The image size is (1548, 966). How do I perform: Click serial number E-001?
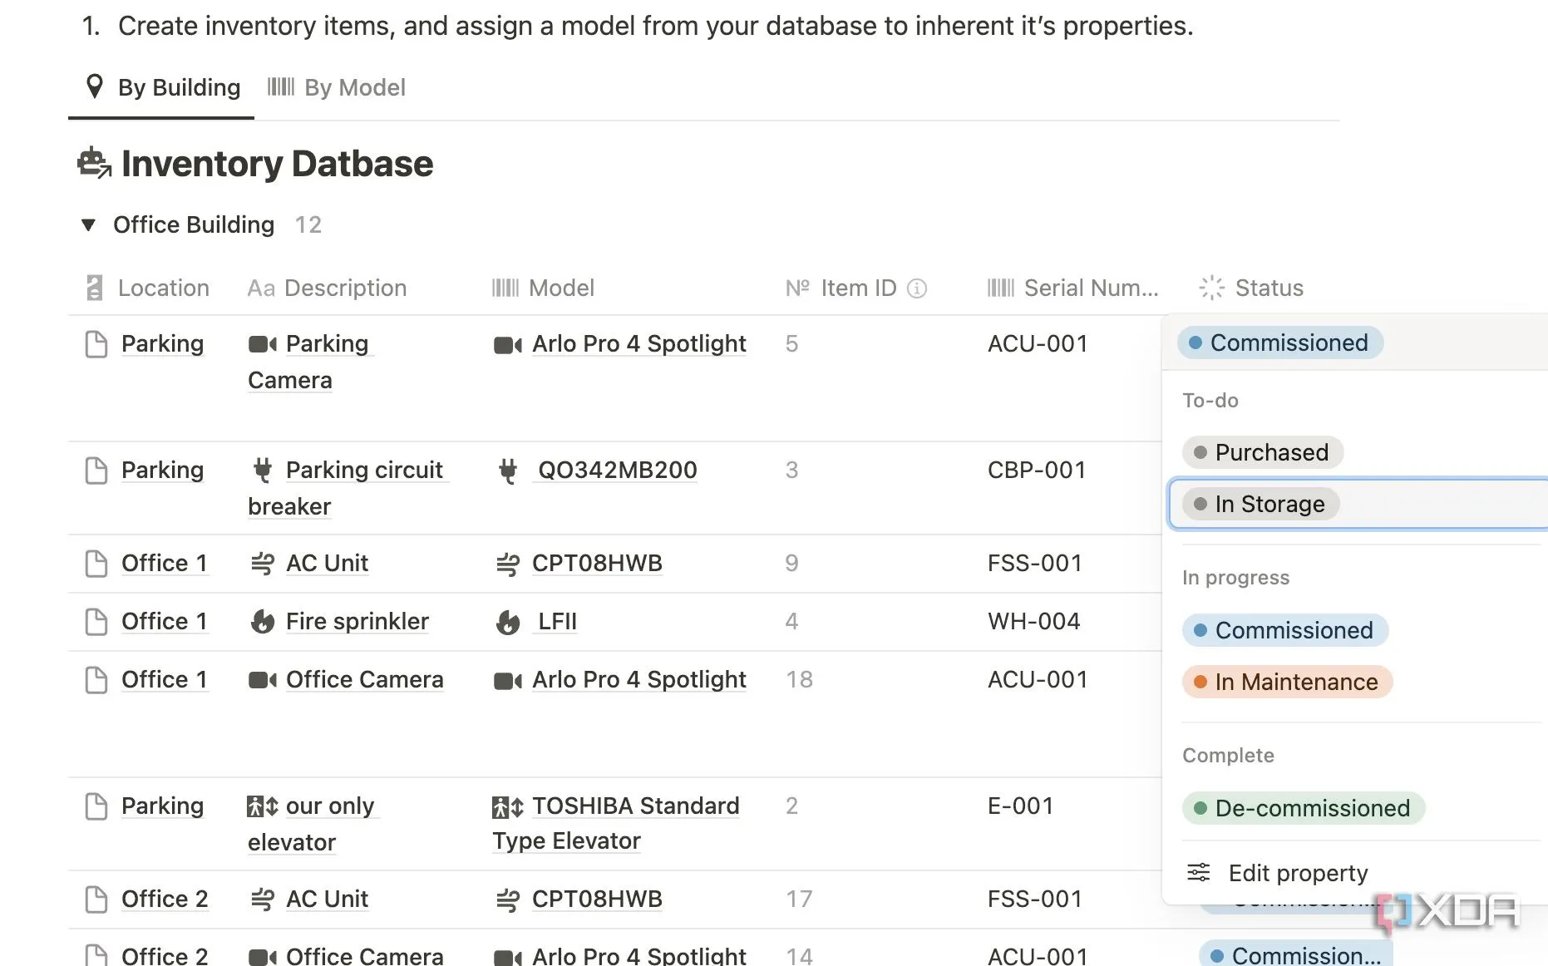(x=1020, y=806)
